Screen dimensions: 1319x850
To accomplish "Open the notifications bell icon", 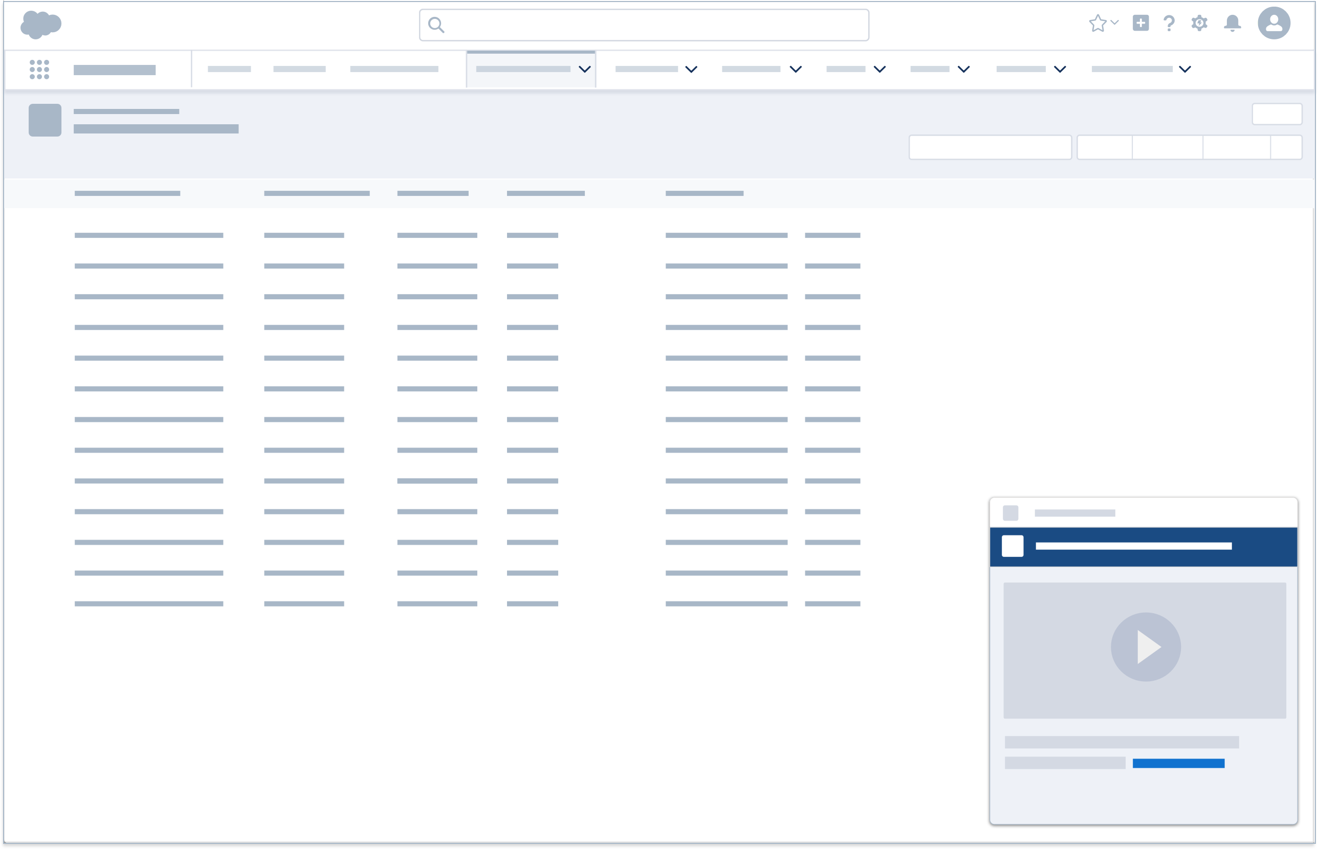I will pyautogui.click(x=1232, y=23).
